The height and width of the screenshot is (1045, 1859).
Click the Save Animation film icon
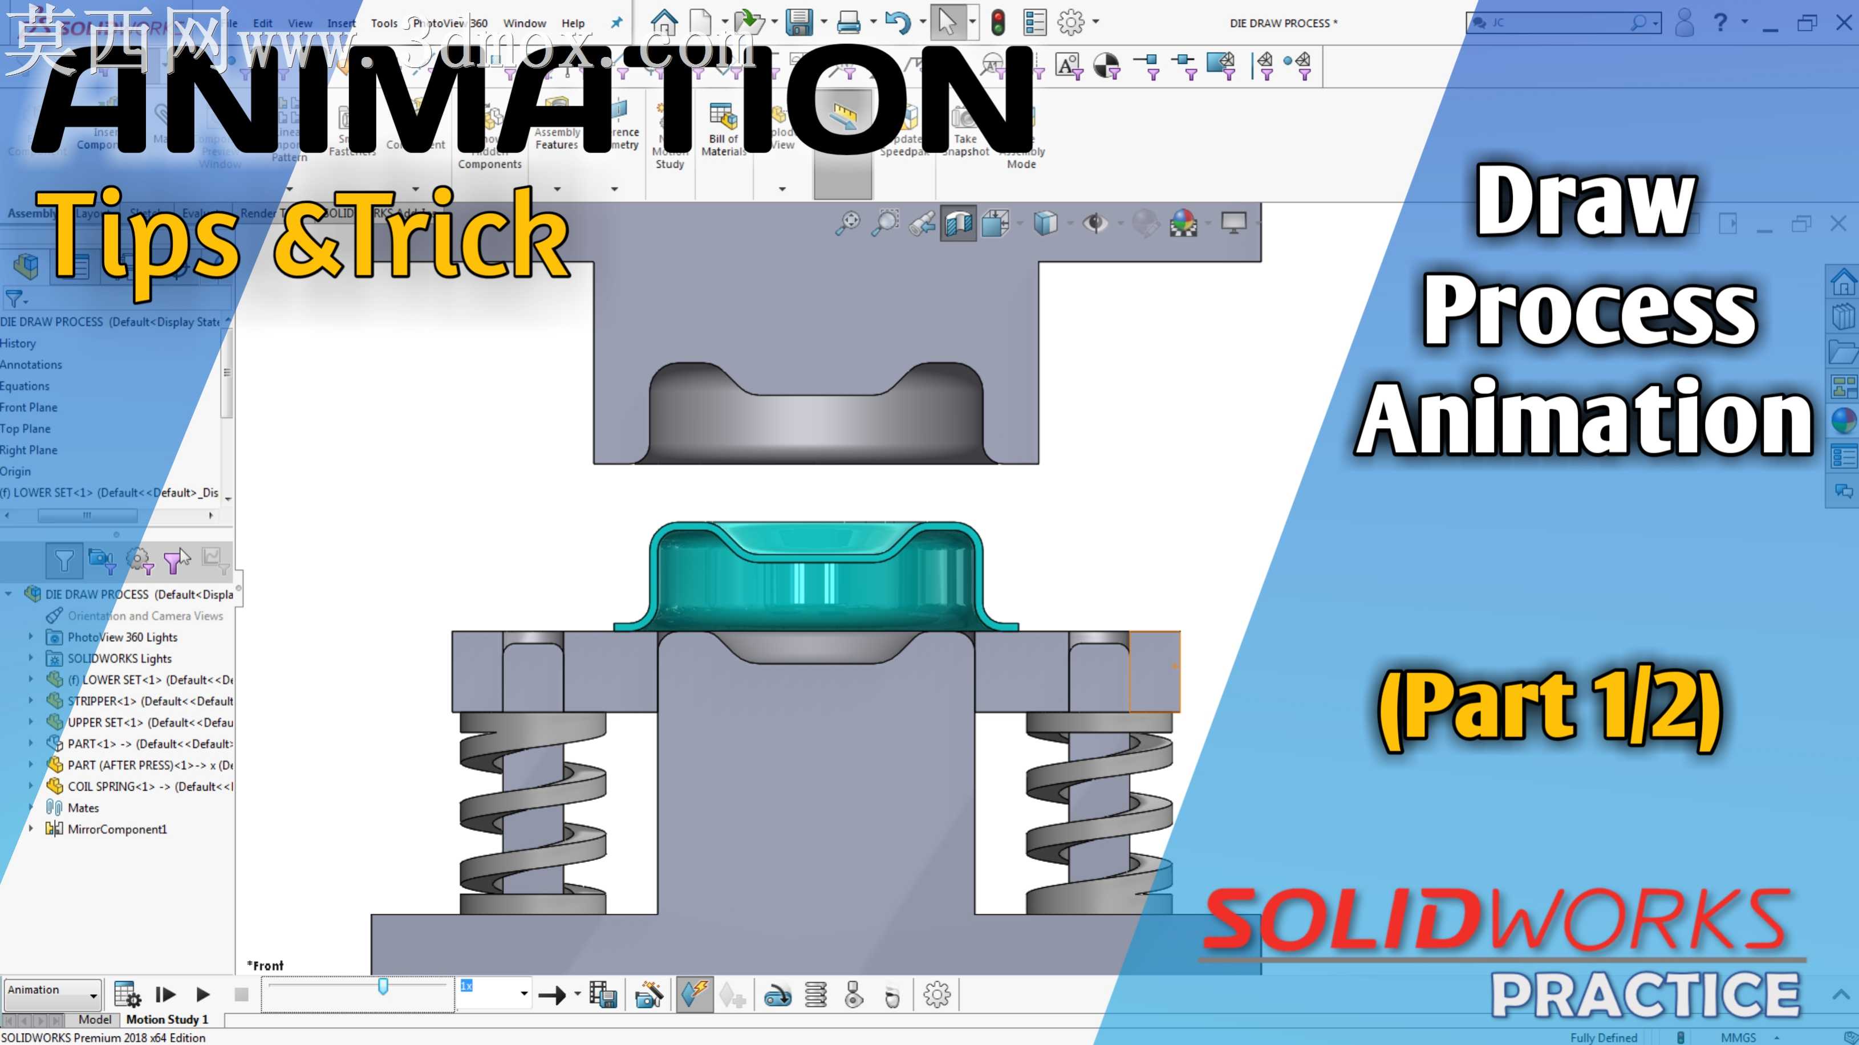coord(603,994)
